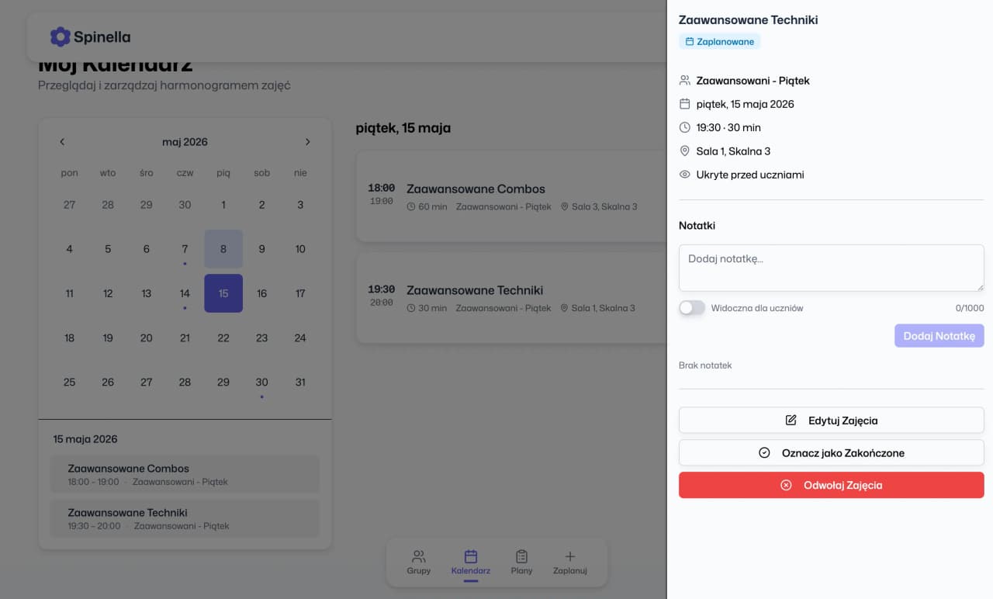Open Grupy tab in bottom navigation
Image resolution: width=993 pixels, height=599 pixels.
pos(419,563)
